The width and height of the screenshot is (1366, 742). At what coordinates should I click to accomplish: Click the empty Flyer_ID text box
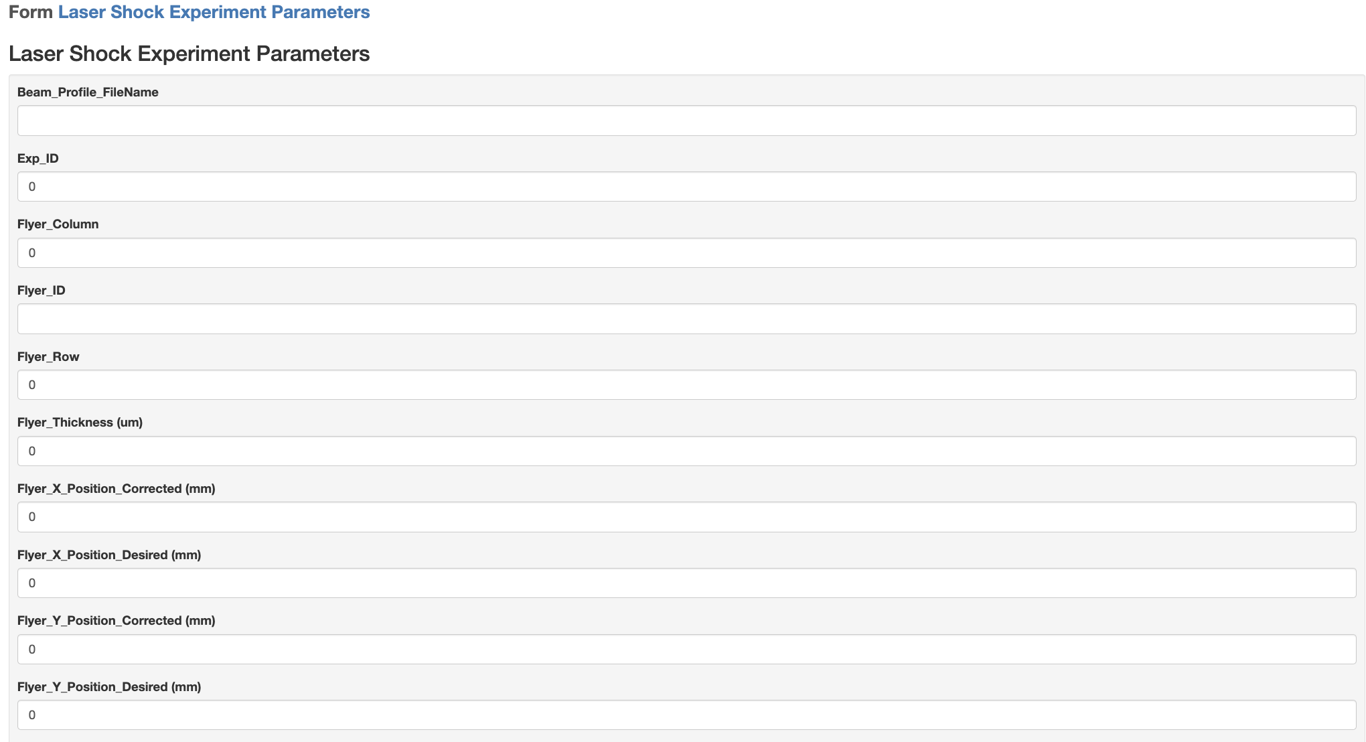[x=686, y=319]
